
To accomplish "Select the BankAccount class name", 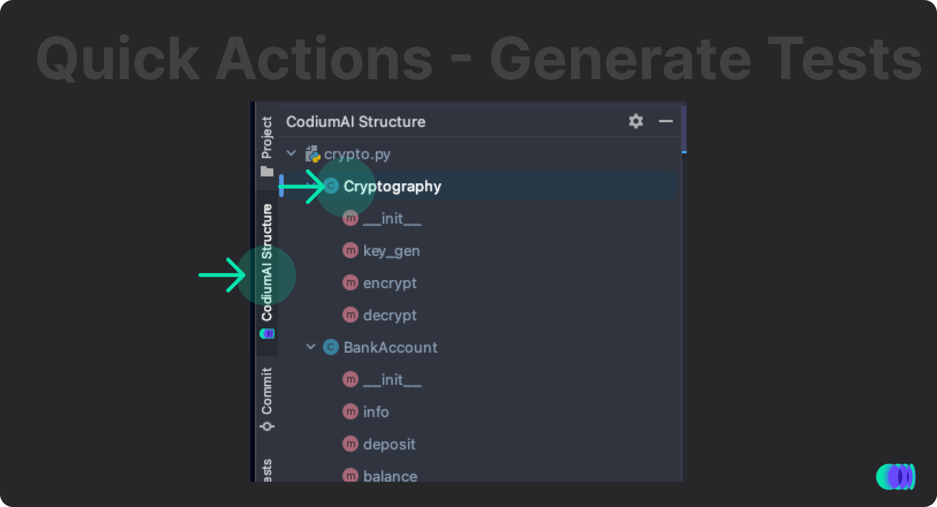I will (x=391, y=348).
